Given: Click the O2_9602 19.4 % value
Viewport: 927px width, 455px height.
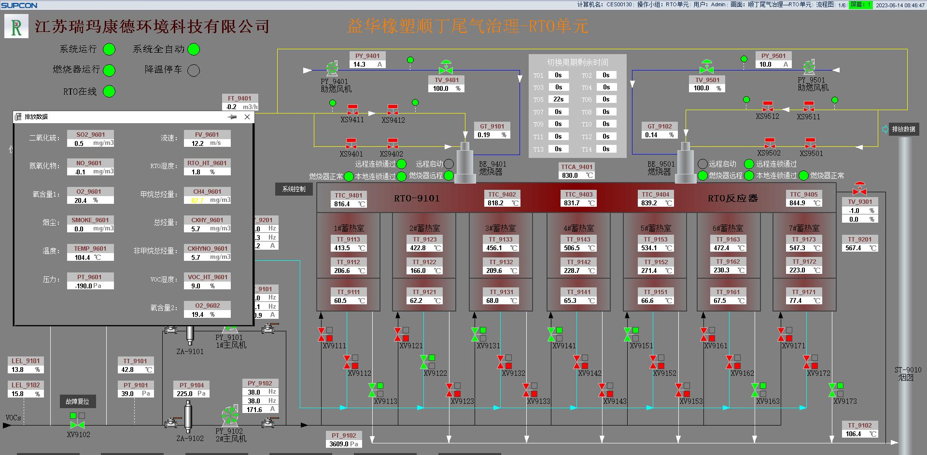Looking at the screenshot, I should [208, 314].
